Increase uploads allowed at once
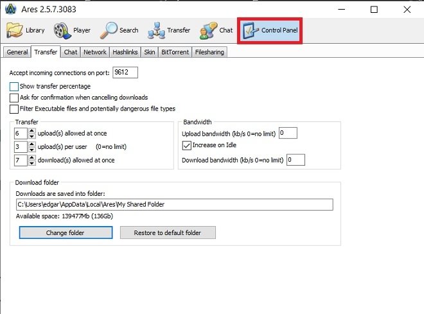This screenshot has height=314, width=424. (31, 130)
